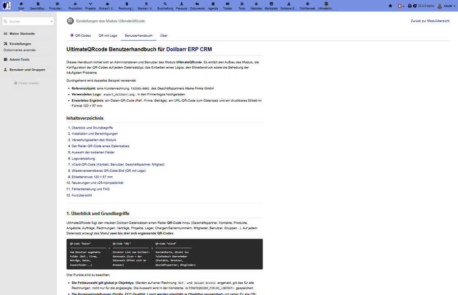Click the 25.0.0-alpha version text
This screenshot has height=295, width=458.
426,6
